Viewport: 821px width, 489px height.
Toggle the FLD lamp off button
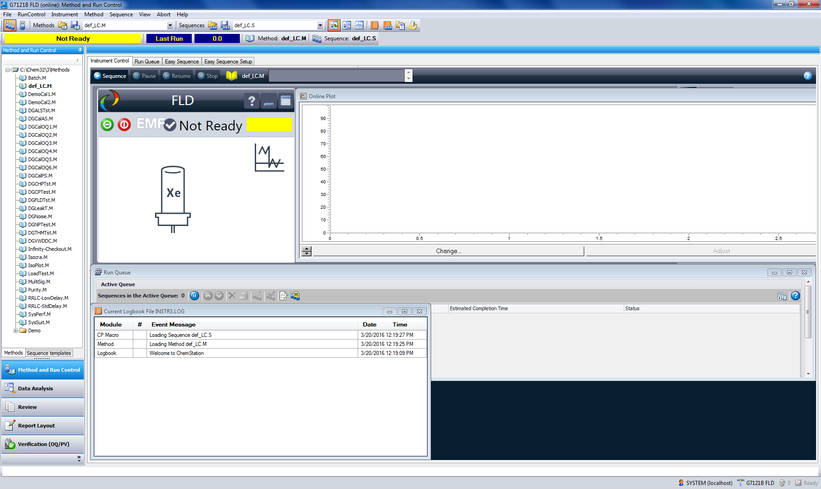click(x=124, y=125)
